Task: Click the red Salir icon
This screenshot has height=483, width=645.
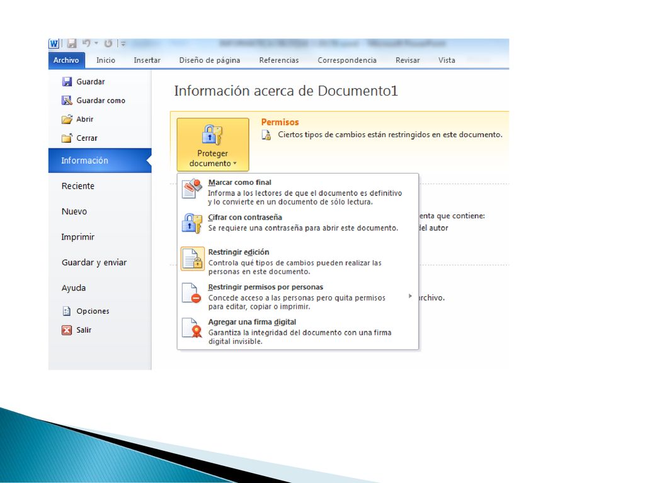Action: (67, 330)
